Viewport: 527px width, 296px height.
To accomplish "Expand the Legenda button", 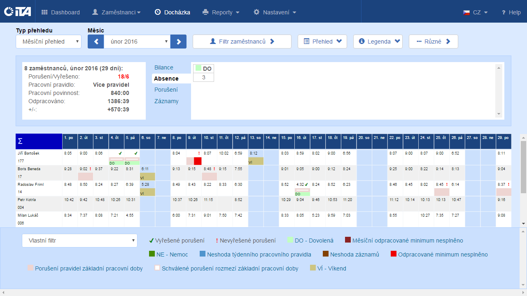I will coord(378,42).
